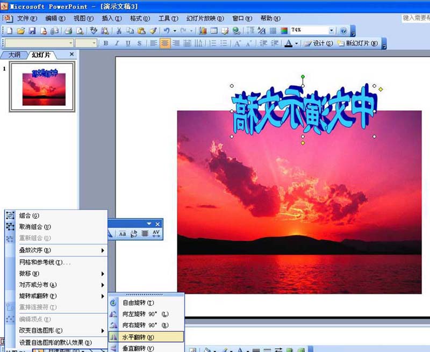Viewport: 430px width, 352px height.
Task: Click the Print Preview icon
Action: (80, 31)
